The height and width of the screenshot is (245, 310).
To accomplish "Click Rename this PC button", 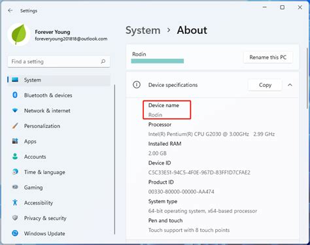I will click(x=268, y=57).
